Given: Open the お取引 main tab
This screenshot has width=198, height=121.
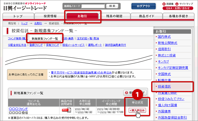Looking at the screenshot, I should point(82,16).
